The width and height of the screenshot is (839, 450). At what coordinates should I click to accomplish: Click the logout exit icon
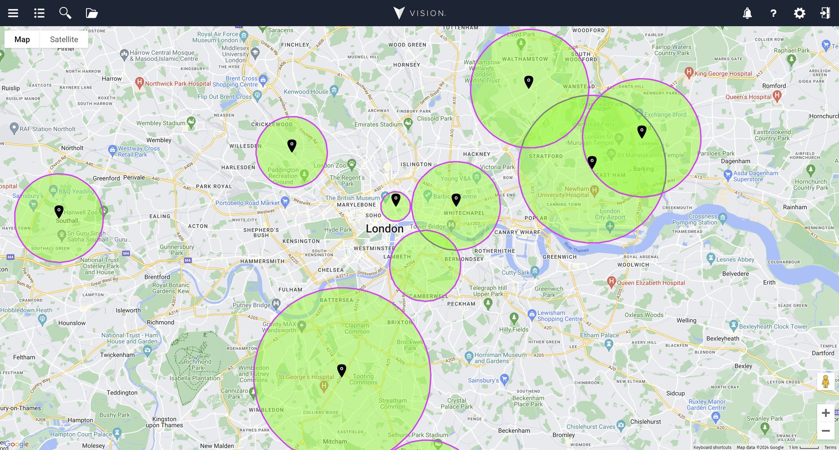click(x=825, y=13)
